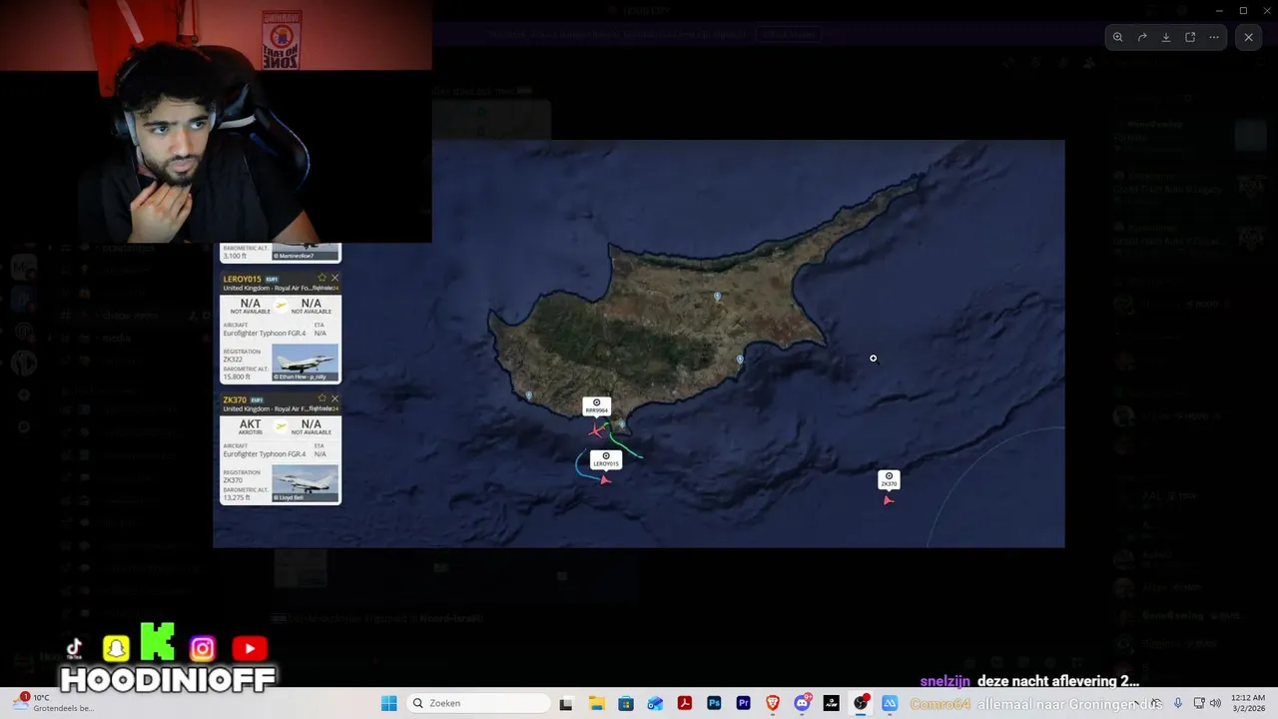Open File Explorer from the taskbar
Image resolution: width=1278 pixels, height=719 pixels.
coord(596,703)
